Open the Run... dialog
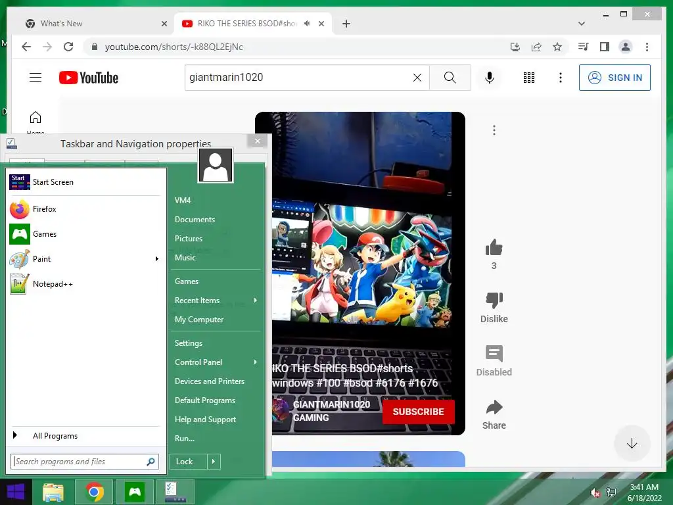 coord(185,439)
